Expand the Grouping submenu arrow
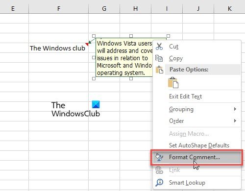 [x=235, y=109]
